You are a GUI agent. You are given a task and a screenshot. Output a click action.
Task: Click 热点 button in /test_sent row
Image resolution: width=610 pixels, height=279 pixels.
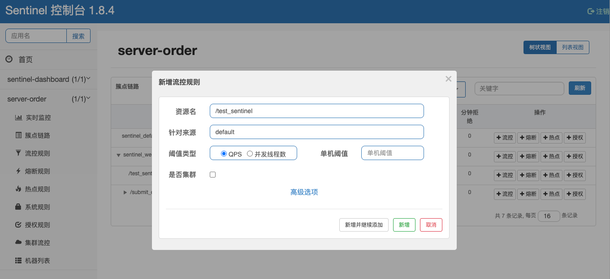(x=551, y=175)
